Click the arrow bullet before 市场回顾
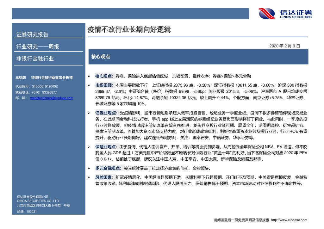 coord(89,85)
